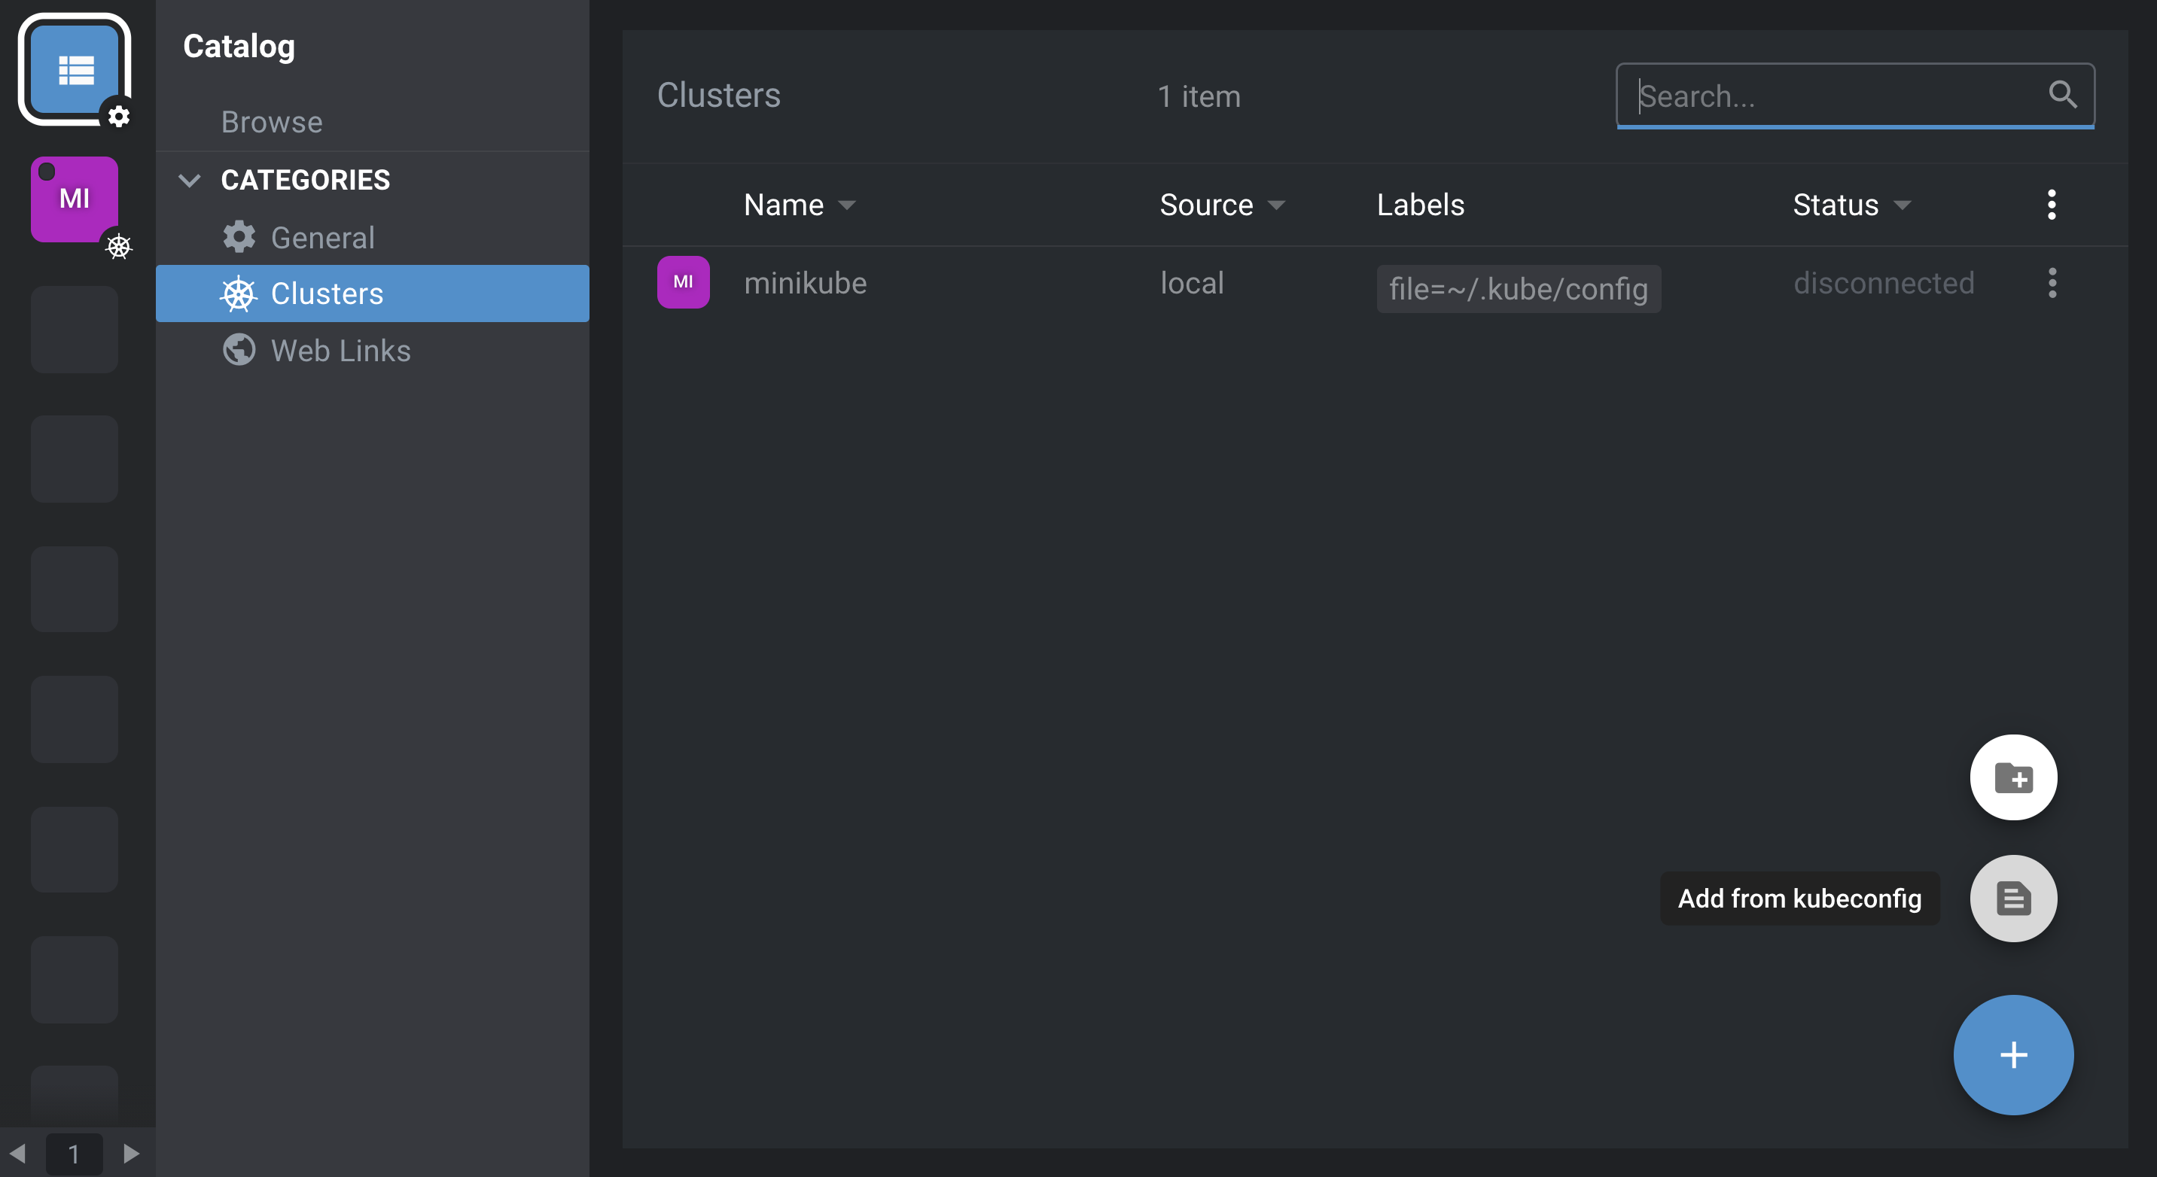Click the gear icon beside General
Image resolution: width=2157 pixels, height=1177 pixels.
click(239, 237)
